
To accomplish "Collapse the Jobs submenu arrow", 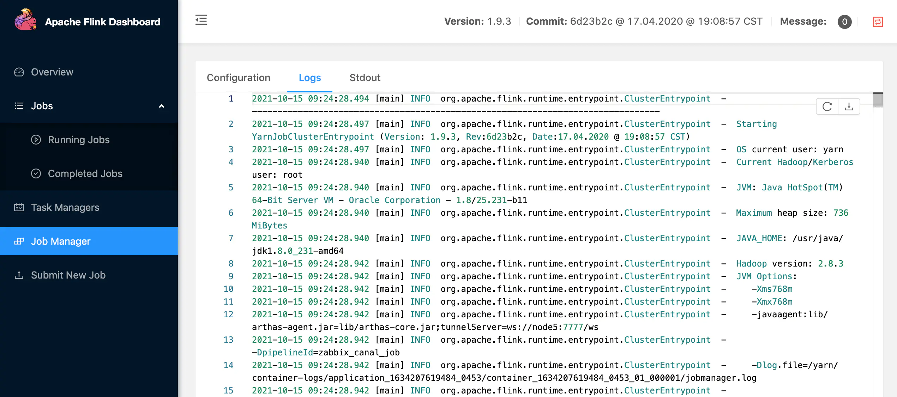I will [x=162, y=106].
